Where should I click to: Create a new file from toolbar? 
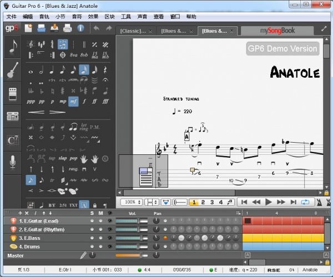[28, 28]
